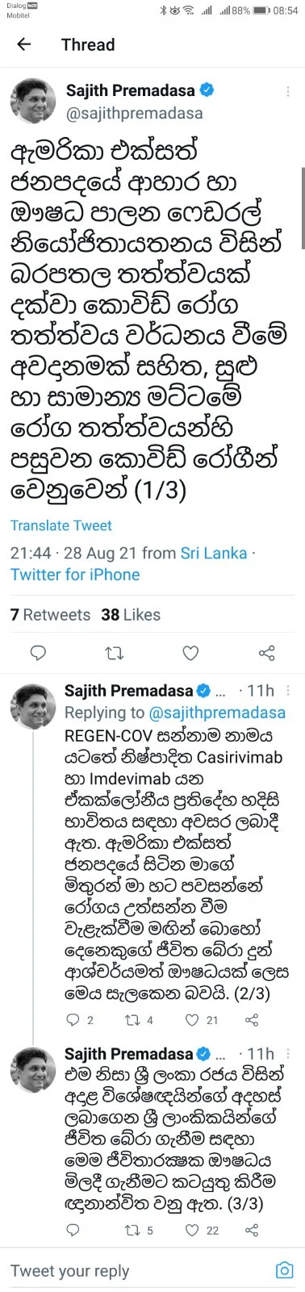Go back using the arrow icon
This screenshot has height=1292, width=305.
24,44
